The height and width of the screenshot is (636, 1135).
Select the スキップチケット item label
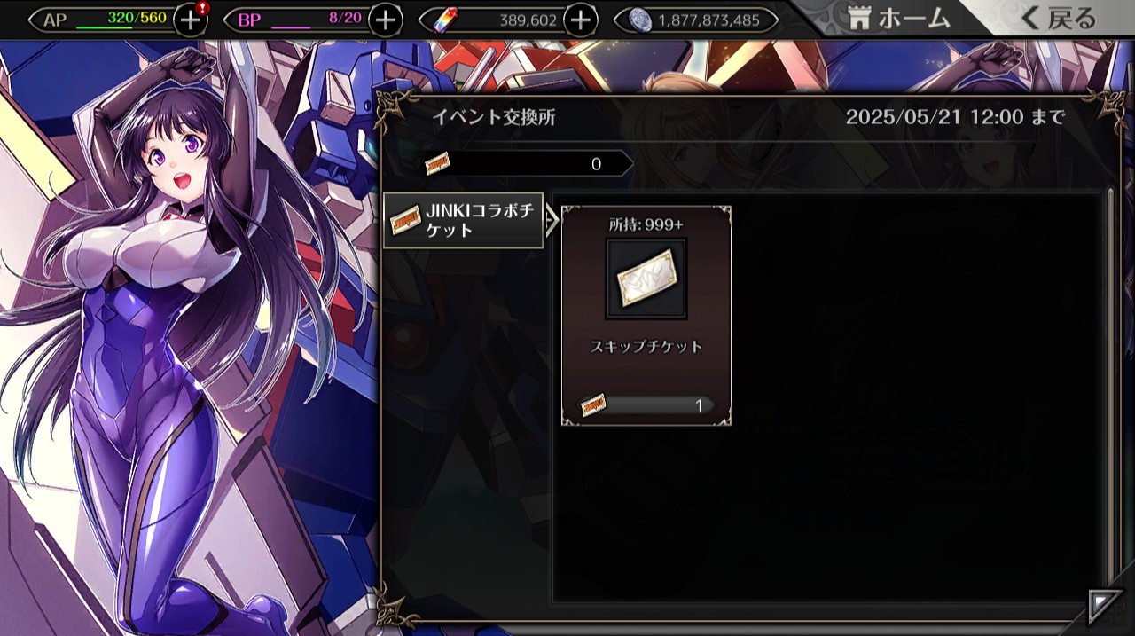pos(646,347)
